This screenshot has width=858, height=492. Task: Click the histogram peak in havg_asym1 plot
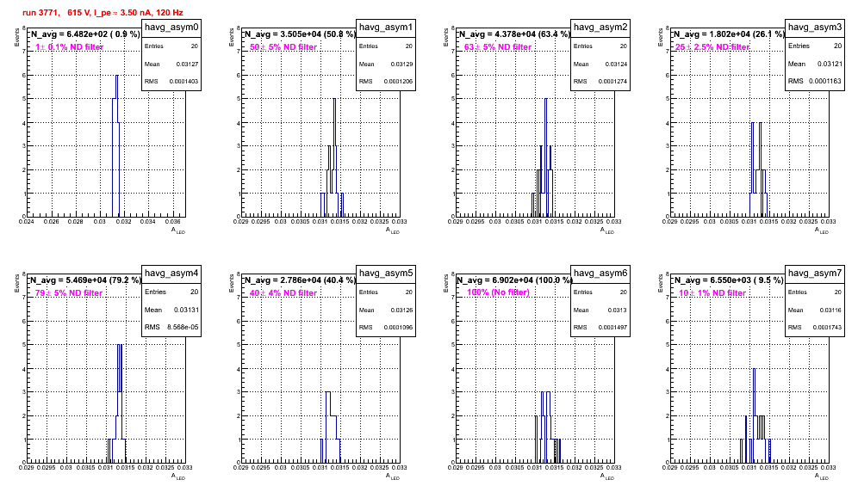tap(334, 99)
